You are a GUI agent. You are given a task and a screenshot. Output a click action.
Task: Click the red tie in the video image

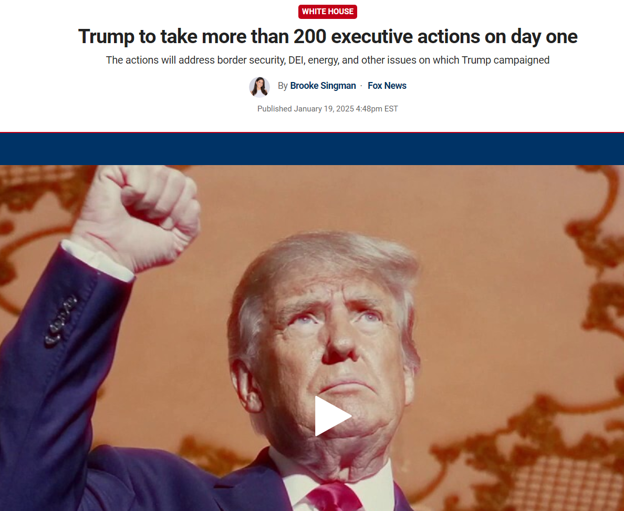point(334,497)
